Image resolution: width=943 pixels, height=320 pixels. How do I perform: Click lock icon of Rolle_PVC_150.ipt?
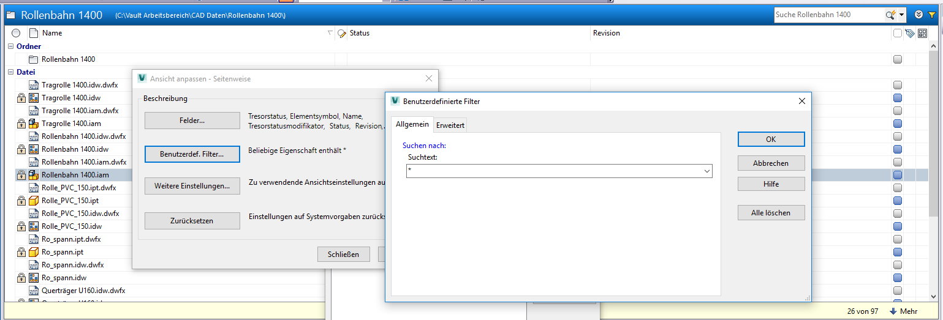(x=21, y=201)
